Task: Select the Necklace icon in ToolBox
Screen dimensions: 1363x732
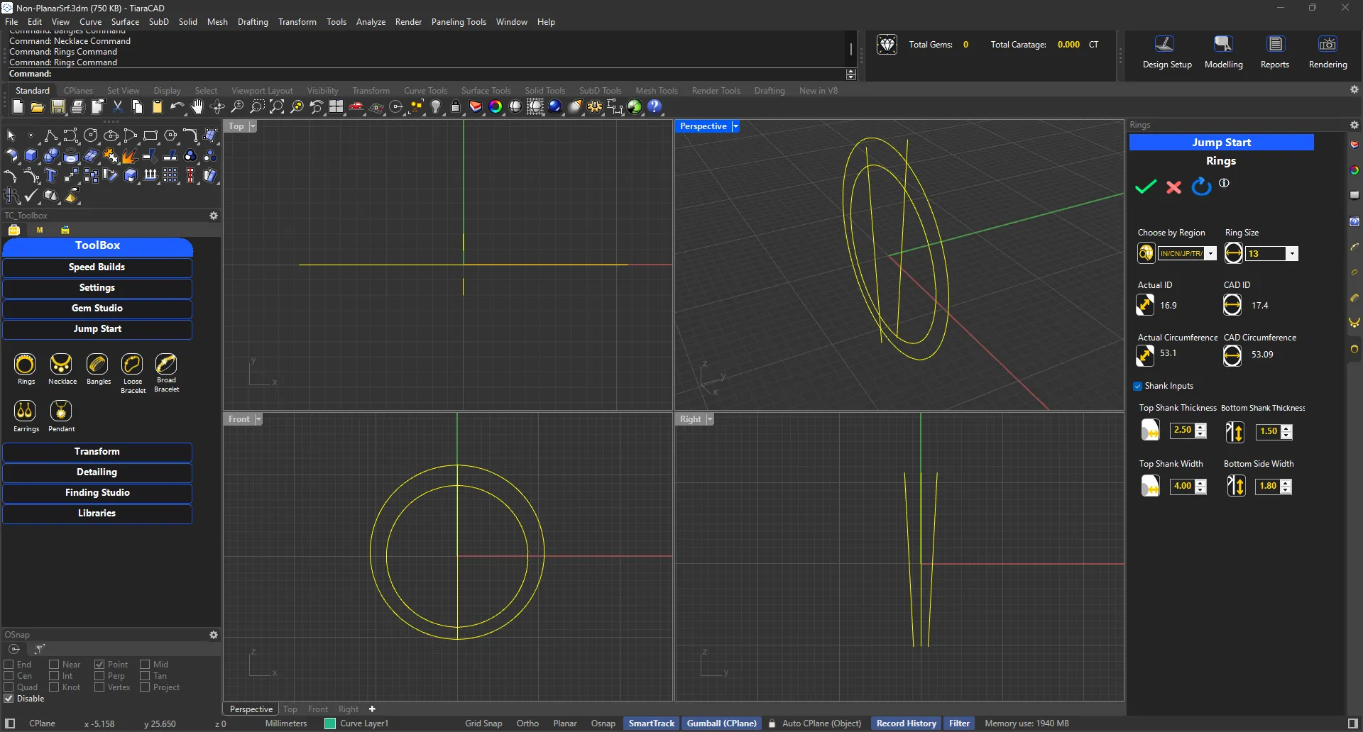Action: point(61,365)
